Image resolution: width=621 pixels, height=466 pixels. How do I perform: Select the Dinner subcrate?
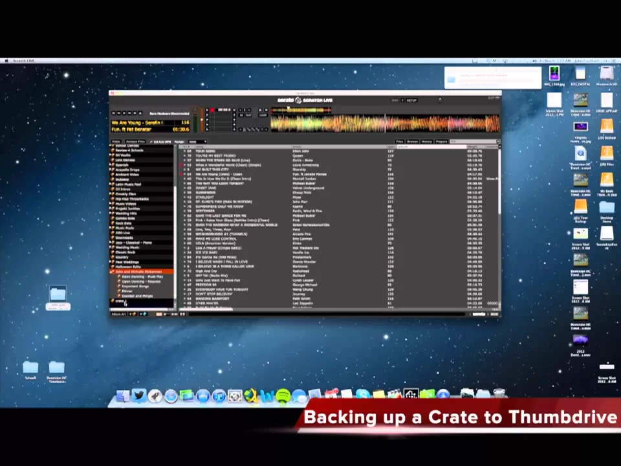(x=127, y=291)
